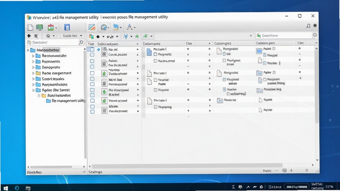
Task: Click the dark circle icon beside music note
Action: (315, 25)
